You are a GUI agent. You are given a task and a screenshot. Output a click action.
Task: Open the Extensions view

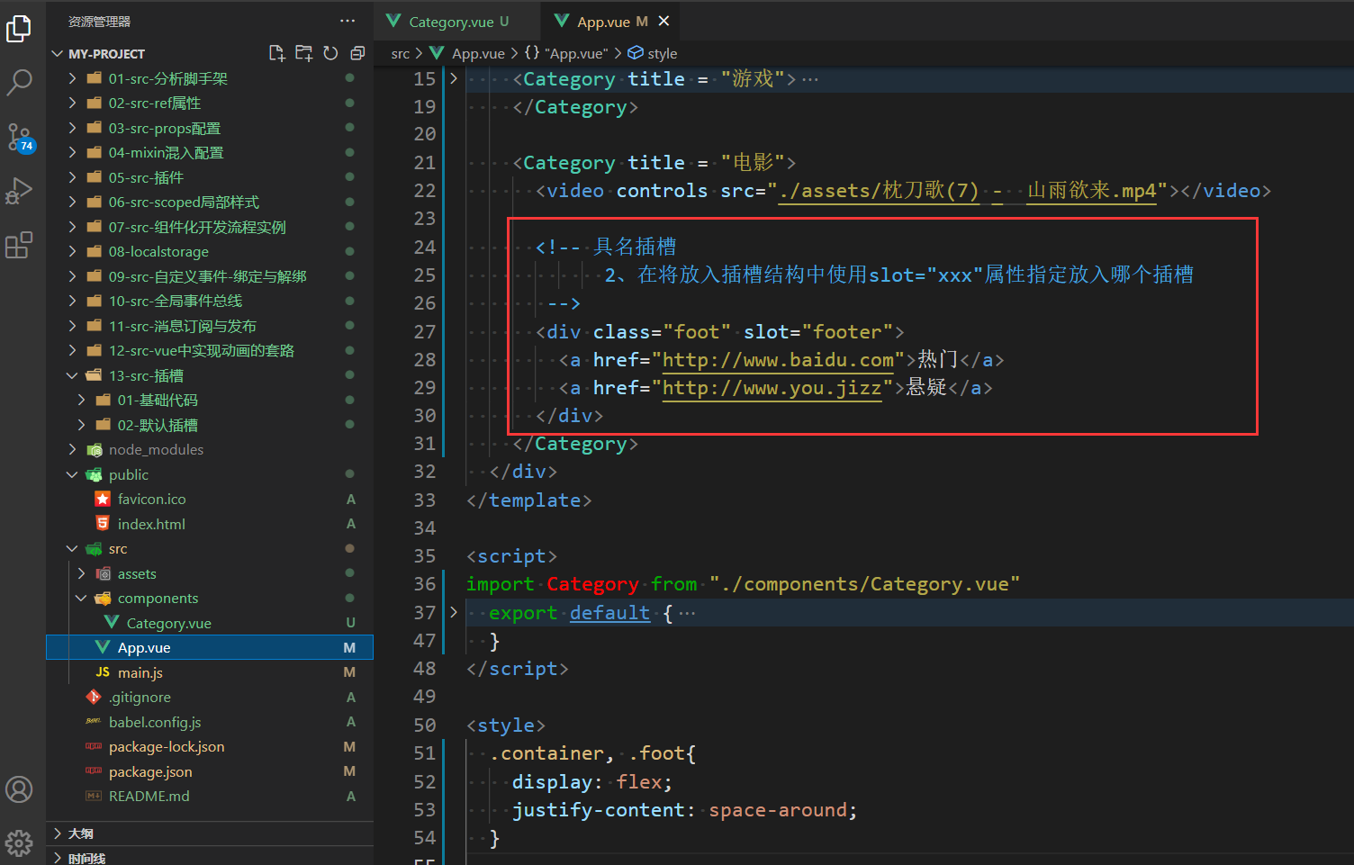[x=19, y=245]
